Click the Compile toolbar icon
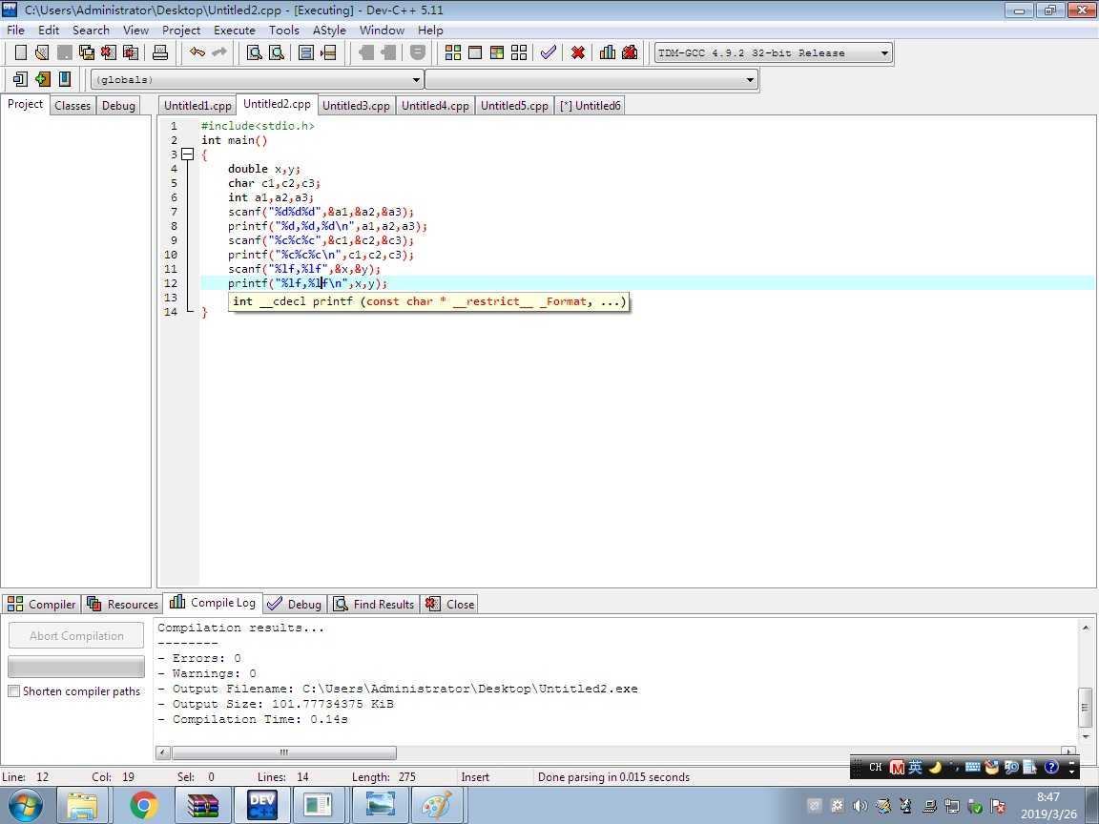 453,52
